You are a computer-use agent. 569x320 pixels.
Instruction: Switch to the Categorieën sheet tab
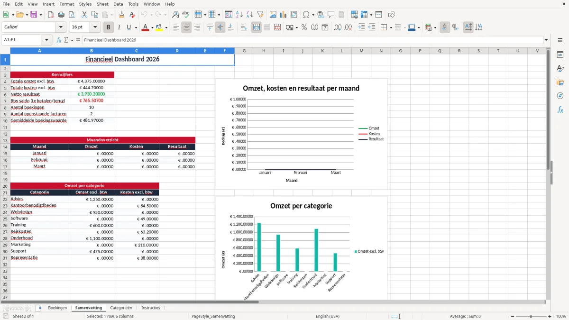click(121, 308)
